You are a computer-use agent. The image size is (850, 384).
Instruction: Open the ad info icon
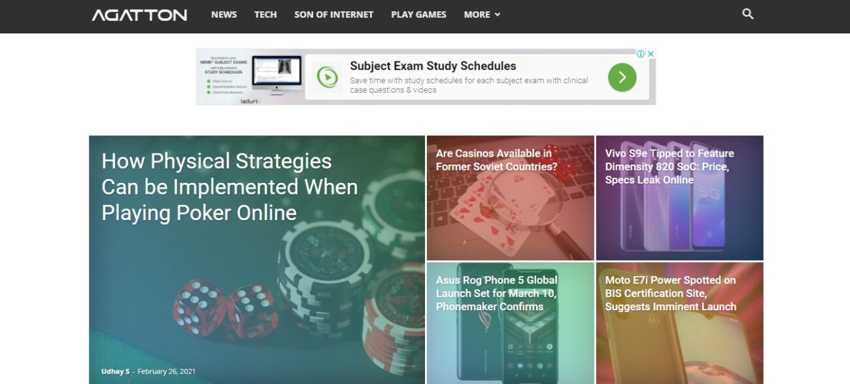click(641, 54)
